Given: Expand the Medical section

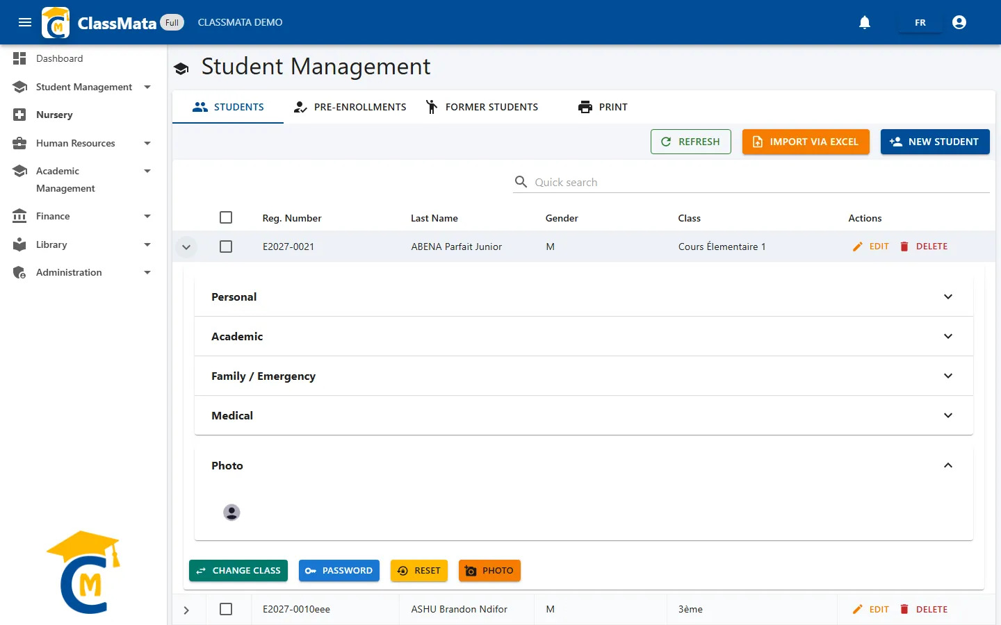Looking at the screenshot, I should 584,415.
